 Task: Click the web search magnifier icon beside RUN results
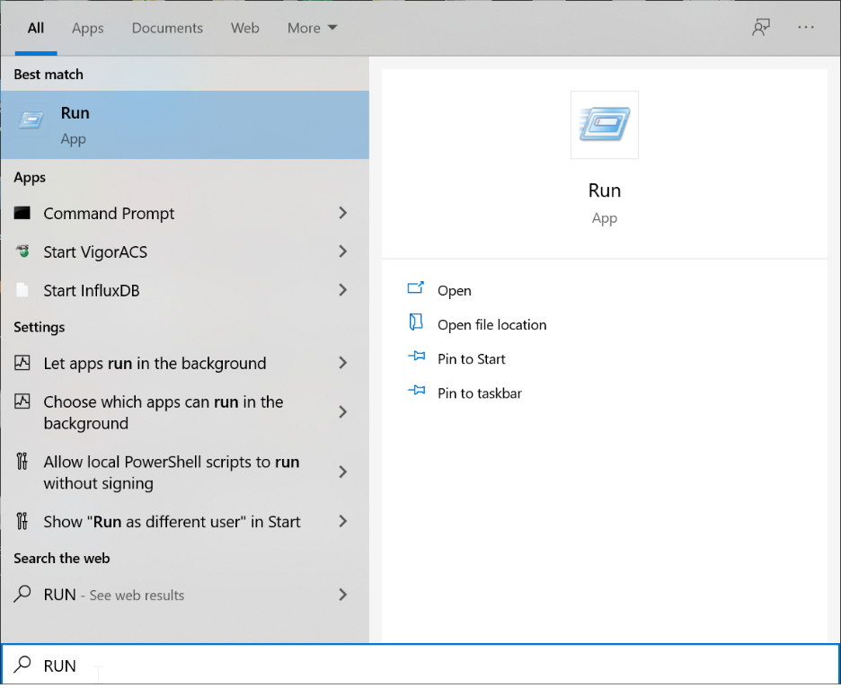click(22, 594)
